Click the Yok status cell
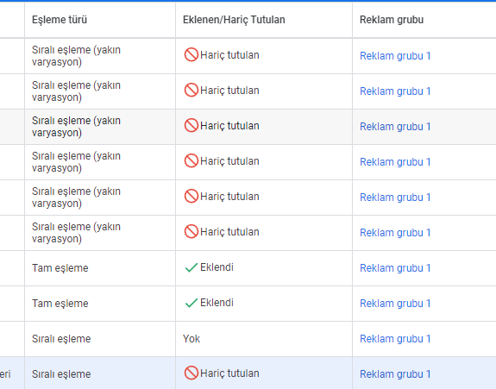Image resolution: width=496 pixels, height=389 pixels. [191, 339]
